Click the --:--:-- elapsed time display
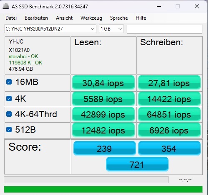The image size is (209, 195). [x=185, y=180]
